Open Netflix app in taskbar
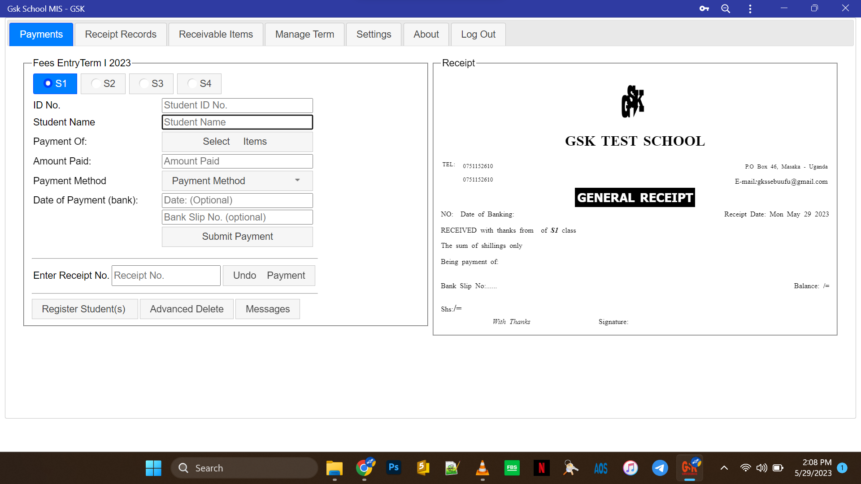The width and height of the screenshot is (861, 484). (x=541, y=468)
